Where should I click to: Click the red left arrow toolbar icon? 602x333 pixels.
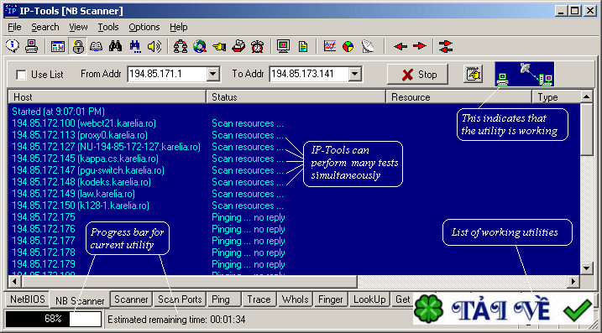pos(400,46)
